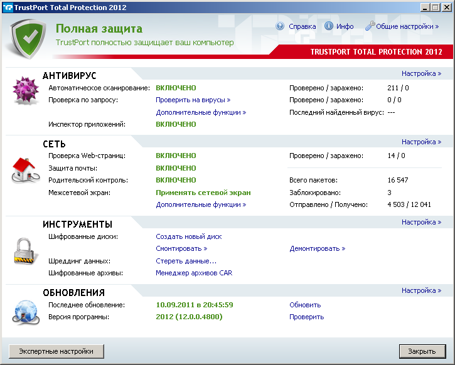Screen dimensions: 455x365
Task: Click Создать новый диск link
Action: (x=189, y=236)
